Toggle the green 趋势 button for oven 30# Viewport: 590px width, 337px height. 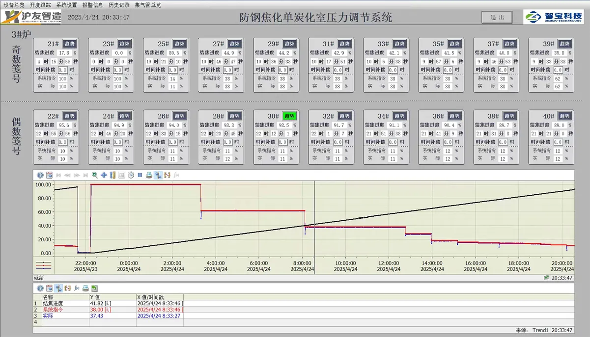click(290, 116)
